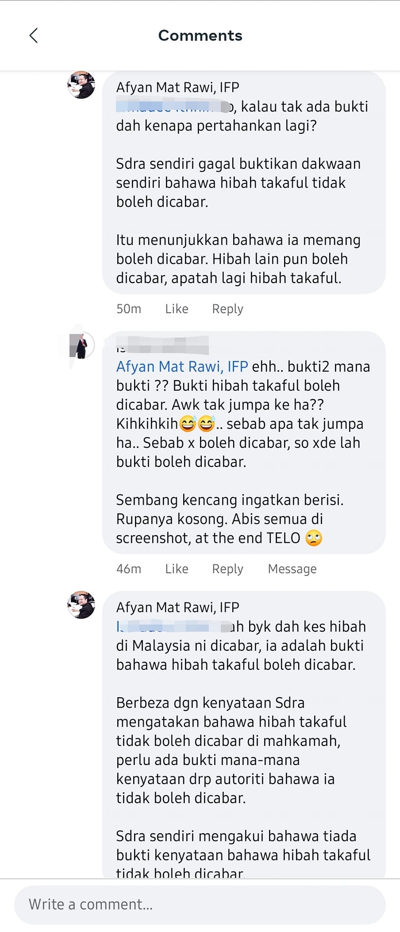400x932 pixels.
Task: Tap the 46m timestamp
Action: tap(129, 569)
